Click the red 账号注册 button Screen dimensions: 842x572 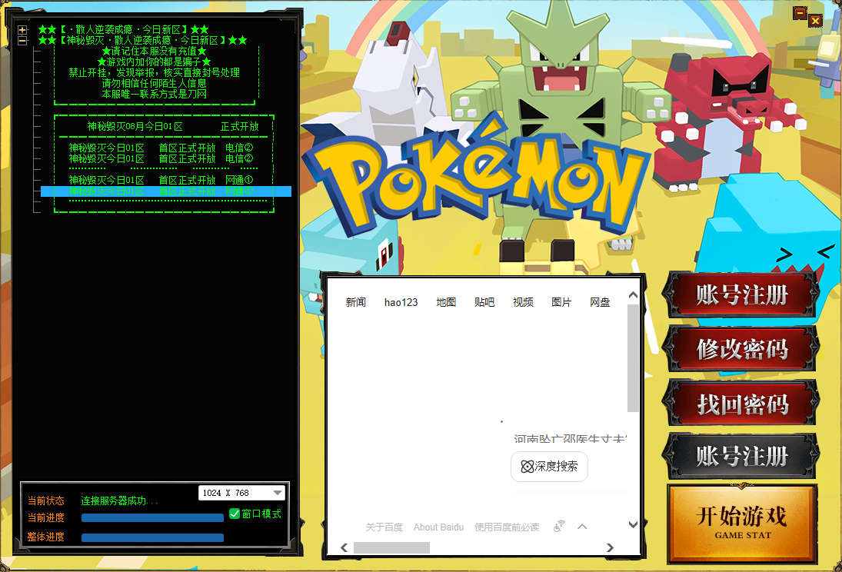(741, 295)
